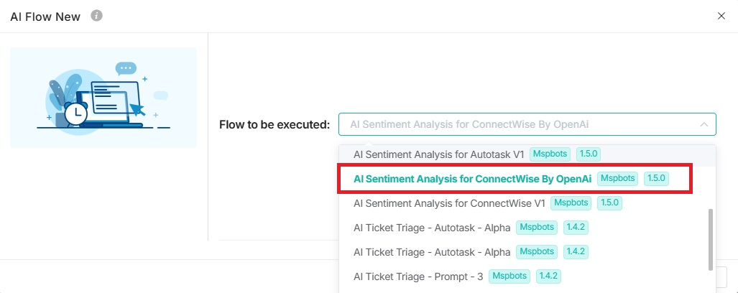Click Mspbots tag on Autotask V1 sentiment option

click(550, 154)
